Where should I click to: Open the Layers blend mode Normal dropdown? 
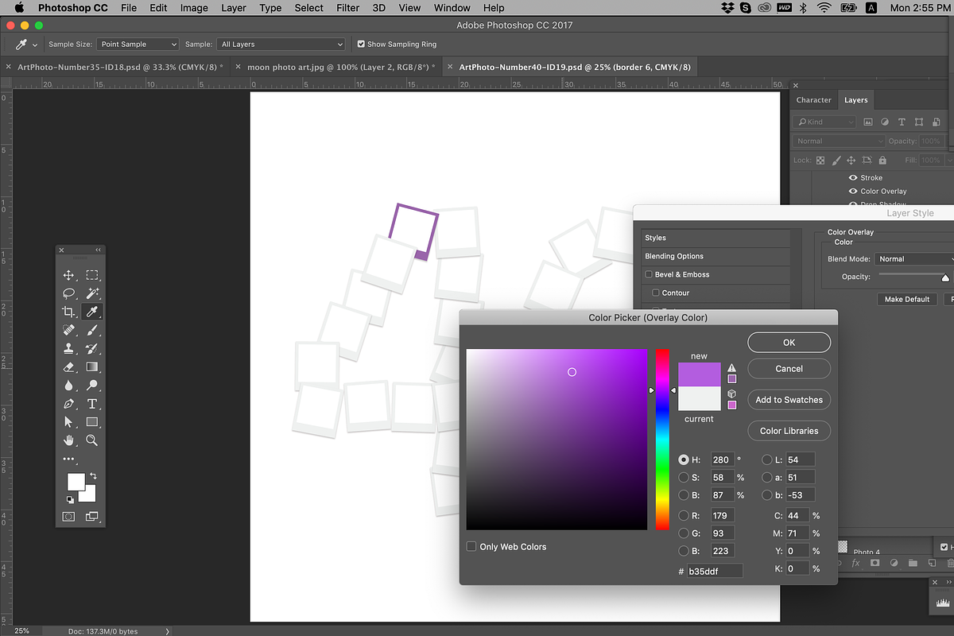(838, 141)
